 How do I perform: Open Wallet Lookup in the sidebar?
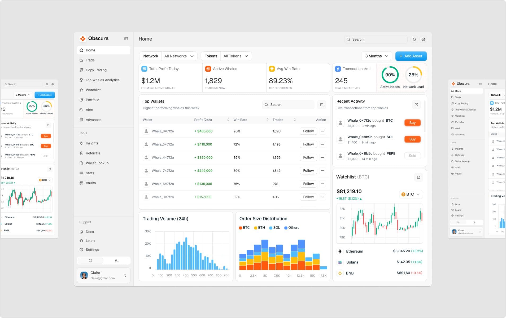pos(104,163)
